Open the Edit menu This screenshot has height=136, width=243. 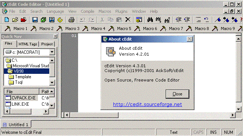tap(23, 11)
